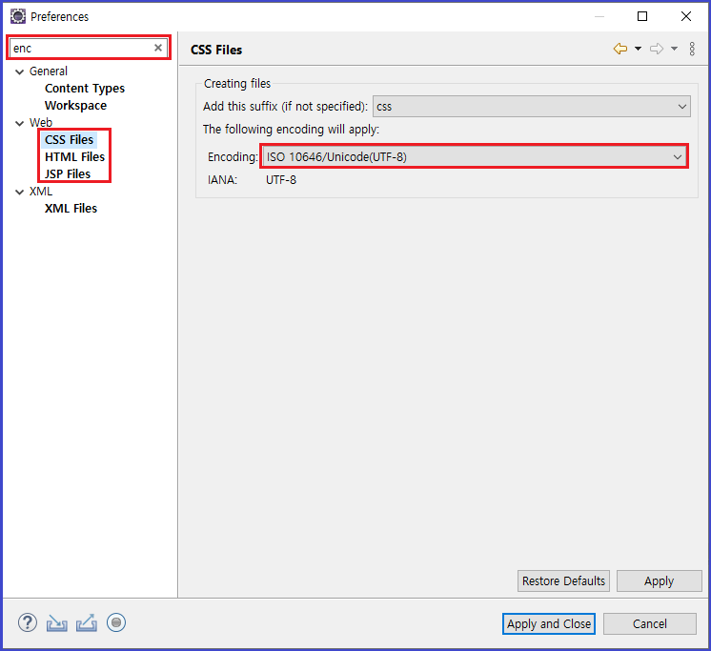This screenshot has width=711, height=651.
Task: Click the CSS Files page heading
Action: pos(216,50)
